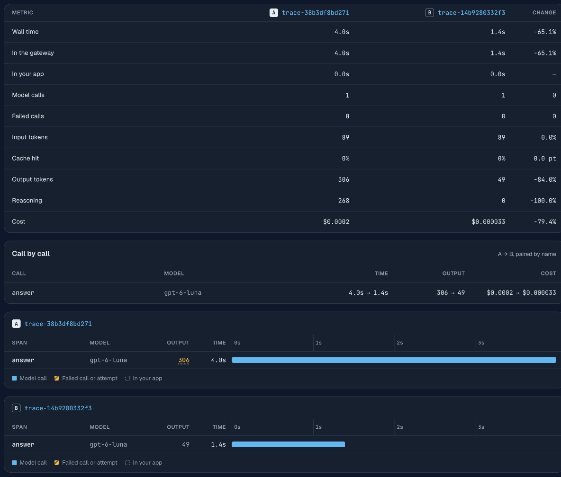This screenshot has width=561, height=477.
Task: Select the Failed calls metric label
Action: [28, 116]
